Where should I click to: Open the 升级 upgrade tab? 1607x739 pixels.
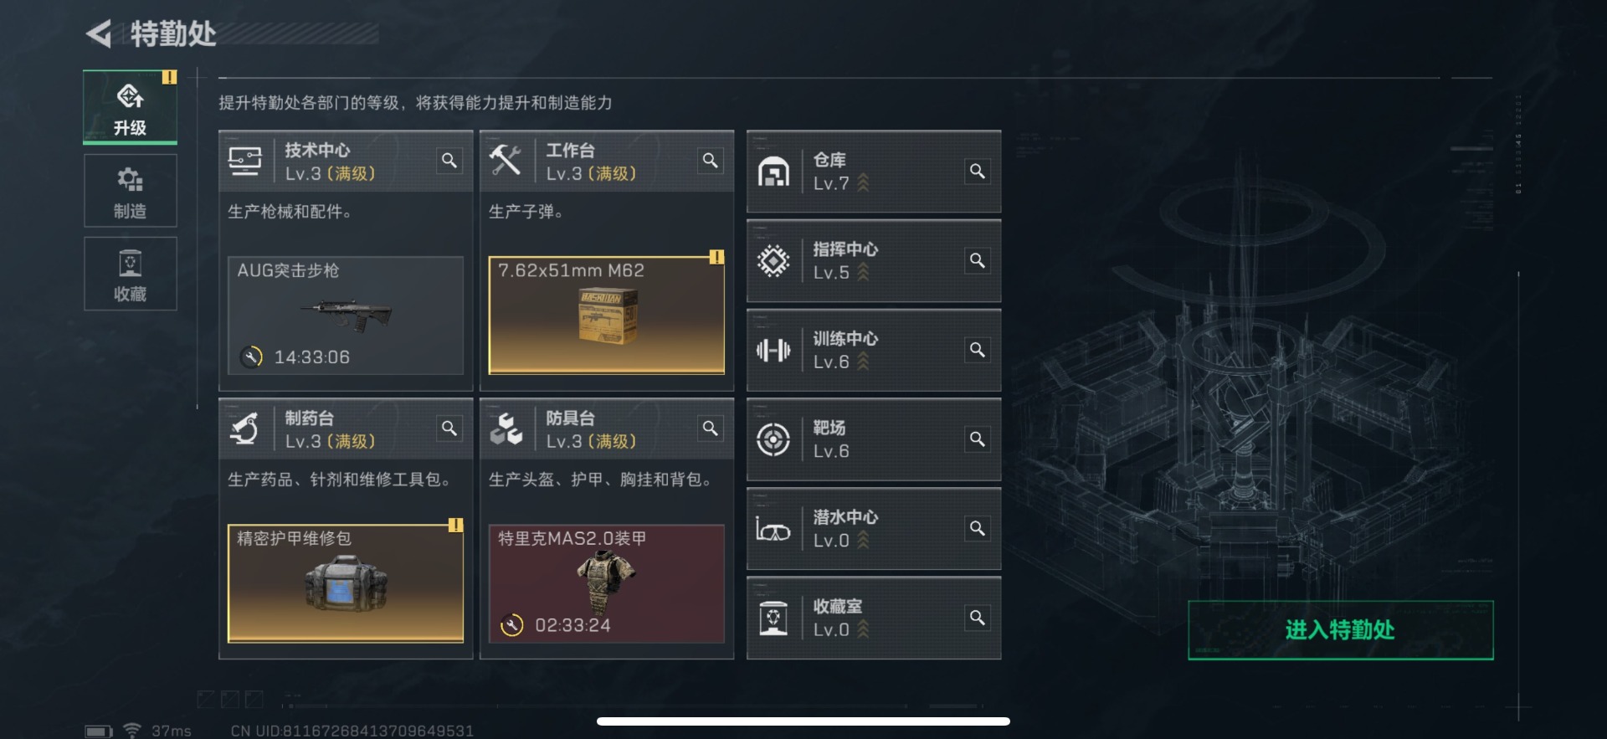point(130,107)
